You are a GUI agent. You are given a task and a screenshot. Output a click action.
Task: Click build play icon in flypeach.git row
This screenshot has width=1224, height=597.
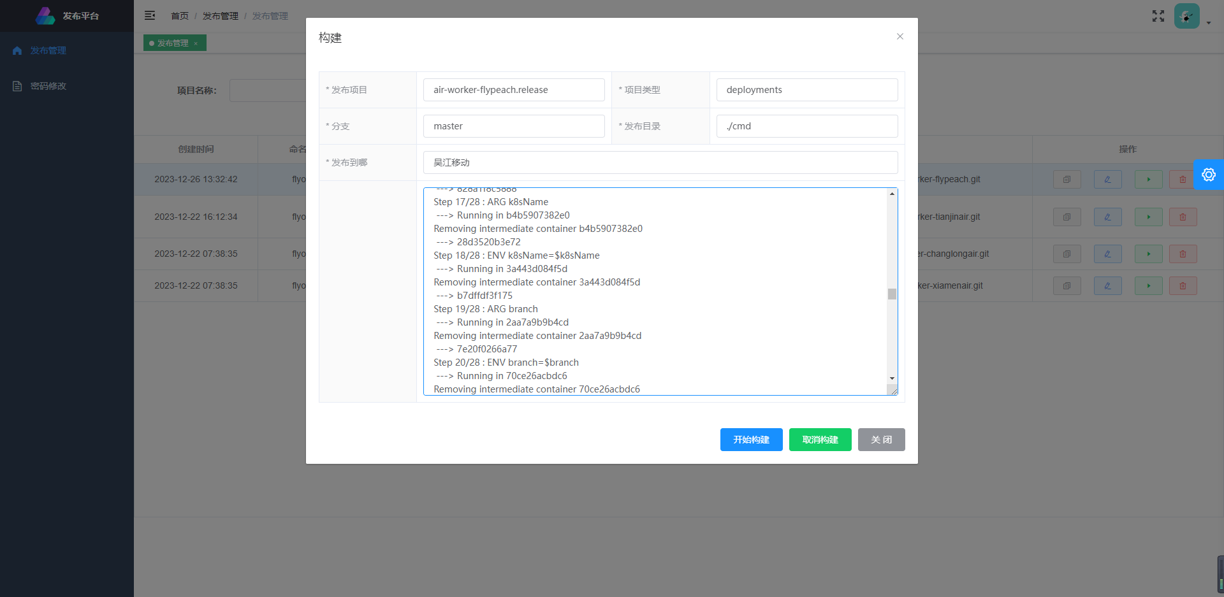[1148, 180]
